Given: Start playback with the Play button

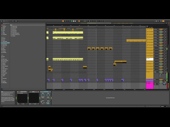Looking at the screenshot, I should pyautogui.click(x=72, y=21).
